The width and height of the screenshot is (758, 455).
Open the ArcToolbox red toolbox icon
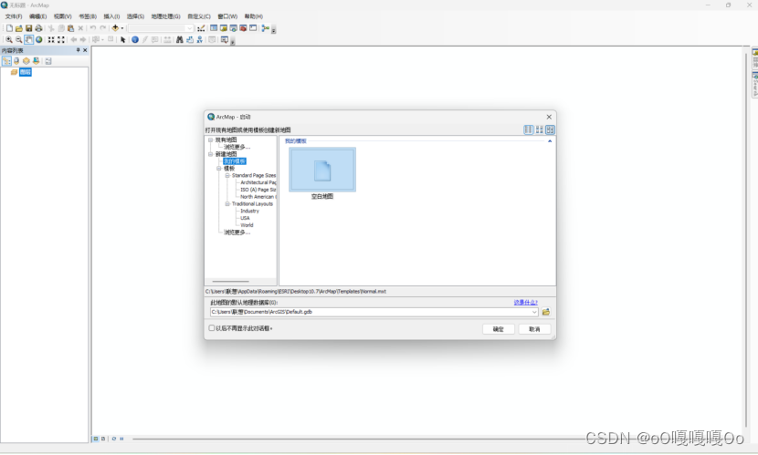point(243,28)
